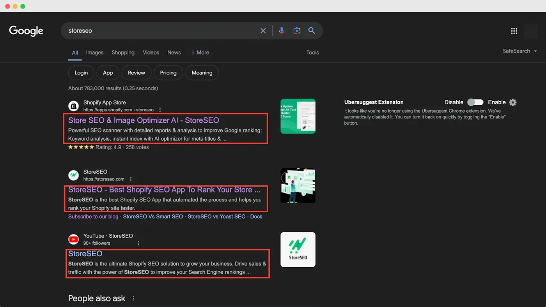The image size is (546, 307).
Task: Filter by the Login chip
Action: pyautogui.click(x=81, y=73)
